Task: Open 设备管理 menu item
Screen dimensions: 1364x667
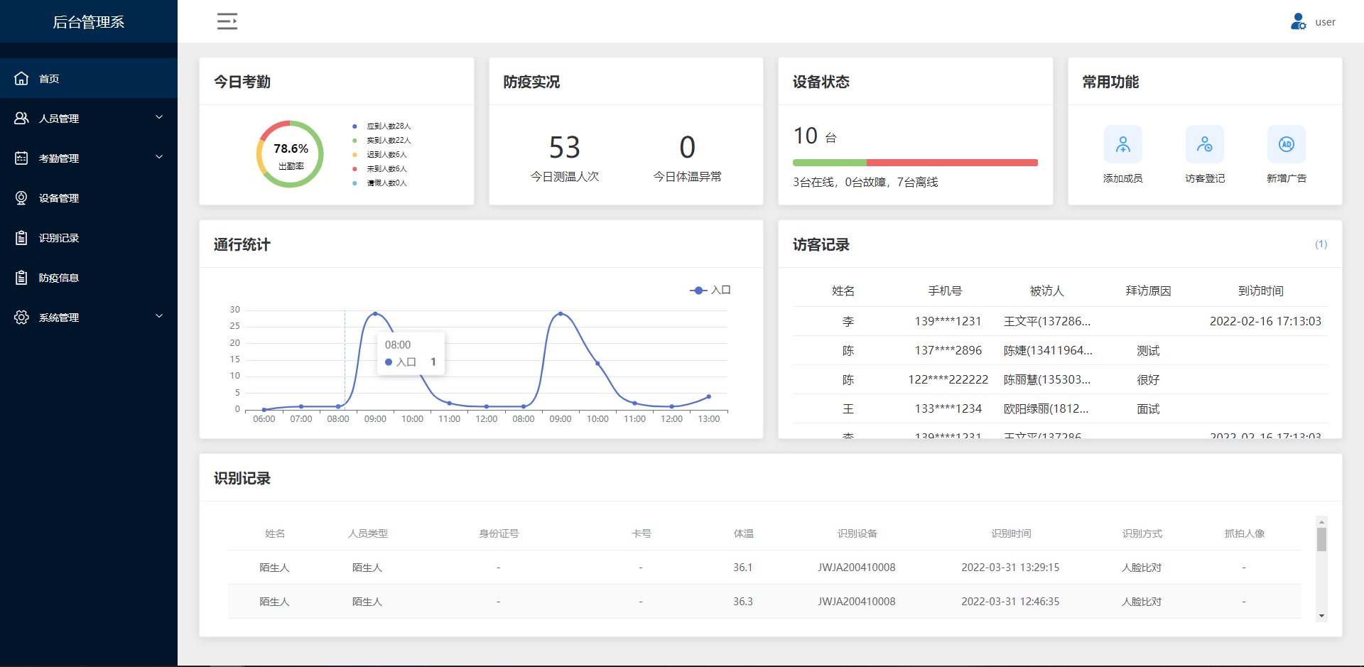Action: [x=89, y=197]
